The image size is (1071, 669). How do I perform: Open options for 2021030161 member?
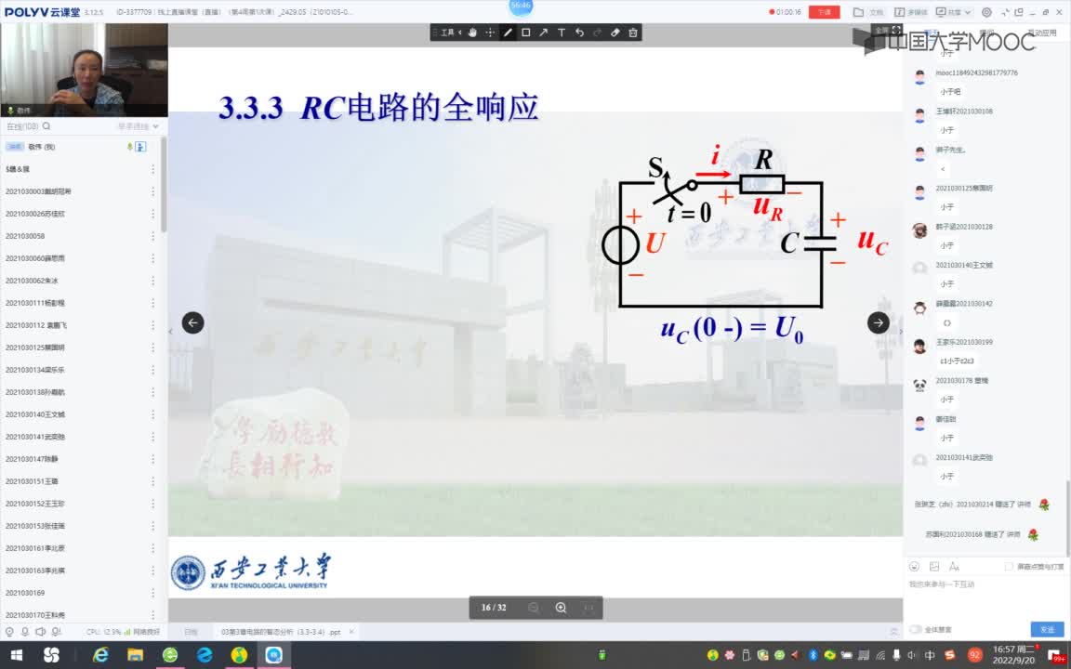click(152, 548)
